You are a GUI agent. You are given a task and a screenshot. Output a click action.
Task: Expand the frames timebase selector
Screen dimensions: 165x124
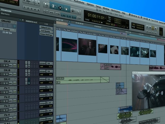(8, 29)
